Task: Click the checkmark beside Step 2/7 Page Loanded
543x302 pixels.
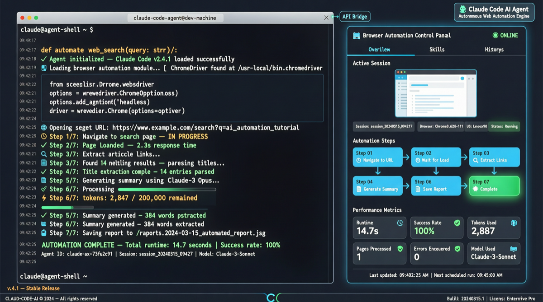Action: point(44,145)
